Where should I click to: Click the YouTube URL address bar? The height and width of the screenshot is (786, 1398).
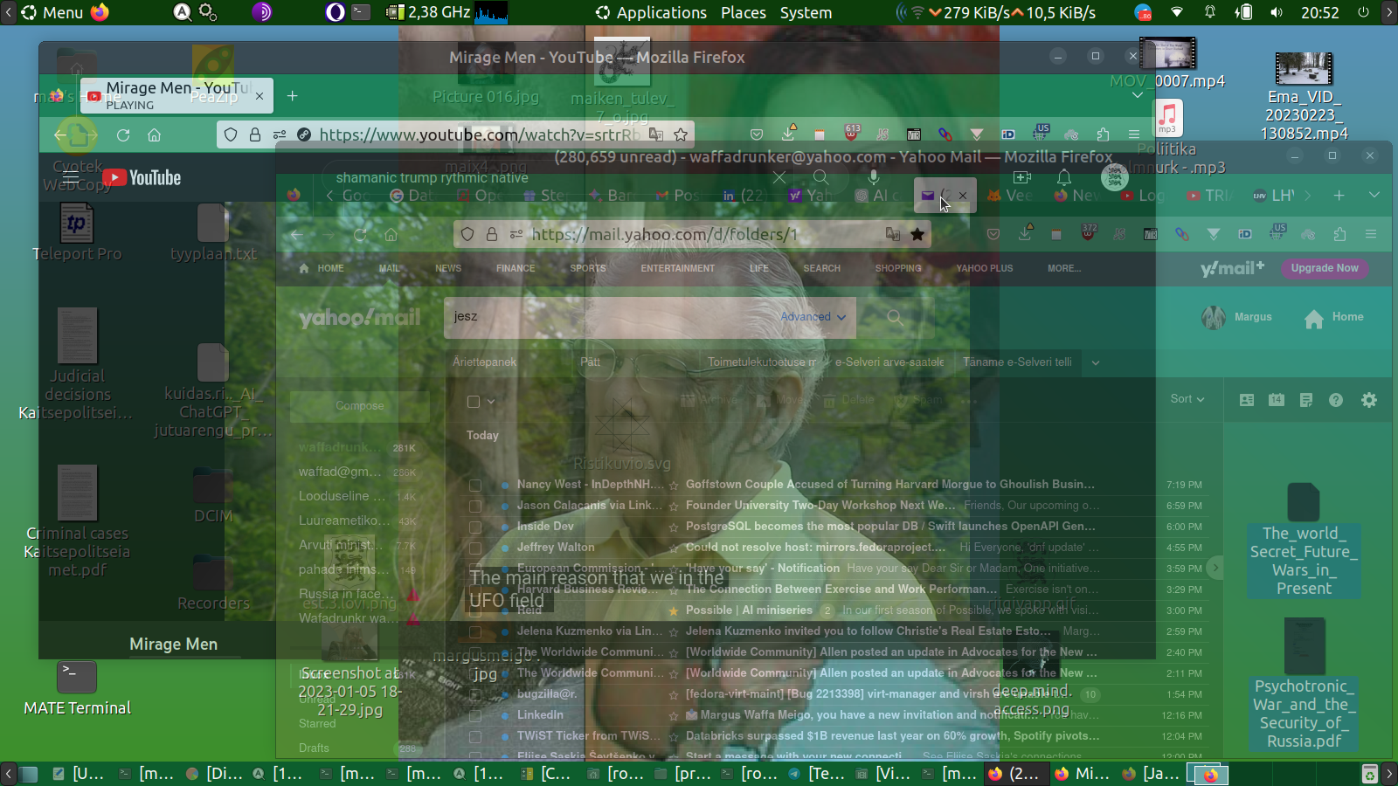[455, 134]
